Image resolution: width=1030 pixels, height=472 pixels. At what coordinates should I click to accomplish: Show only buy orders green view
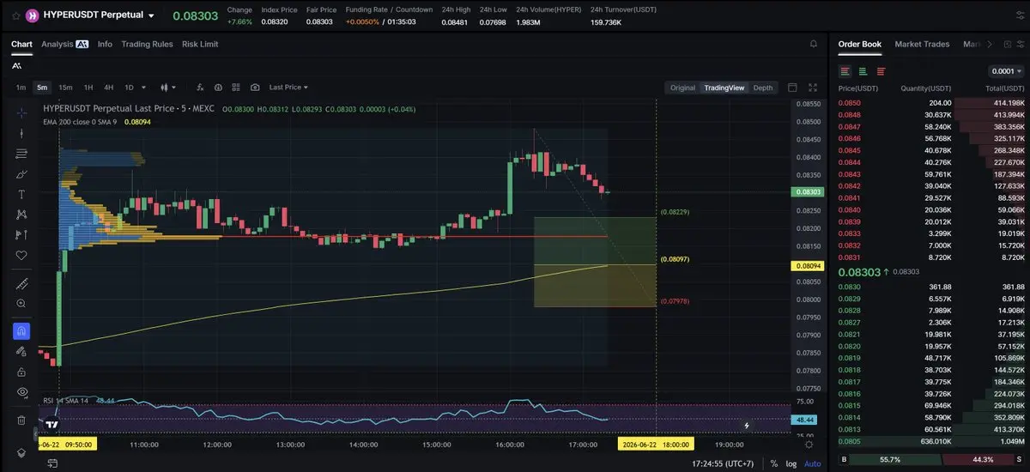pyautogui.click(x=863, y=71)
